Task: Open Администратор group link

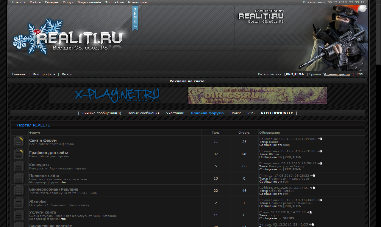Action: [337, 74]
